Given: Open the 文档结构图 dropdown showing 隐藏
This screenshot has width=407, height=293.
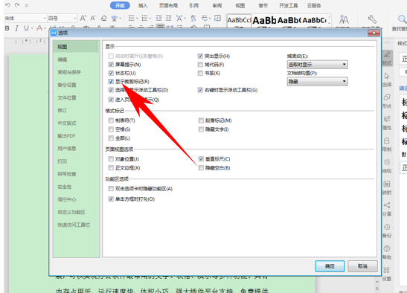Looking at the screenshot, I should (317, 82).
